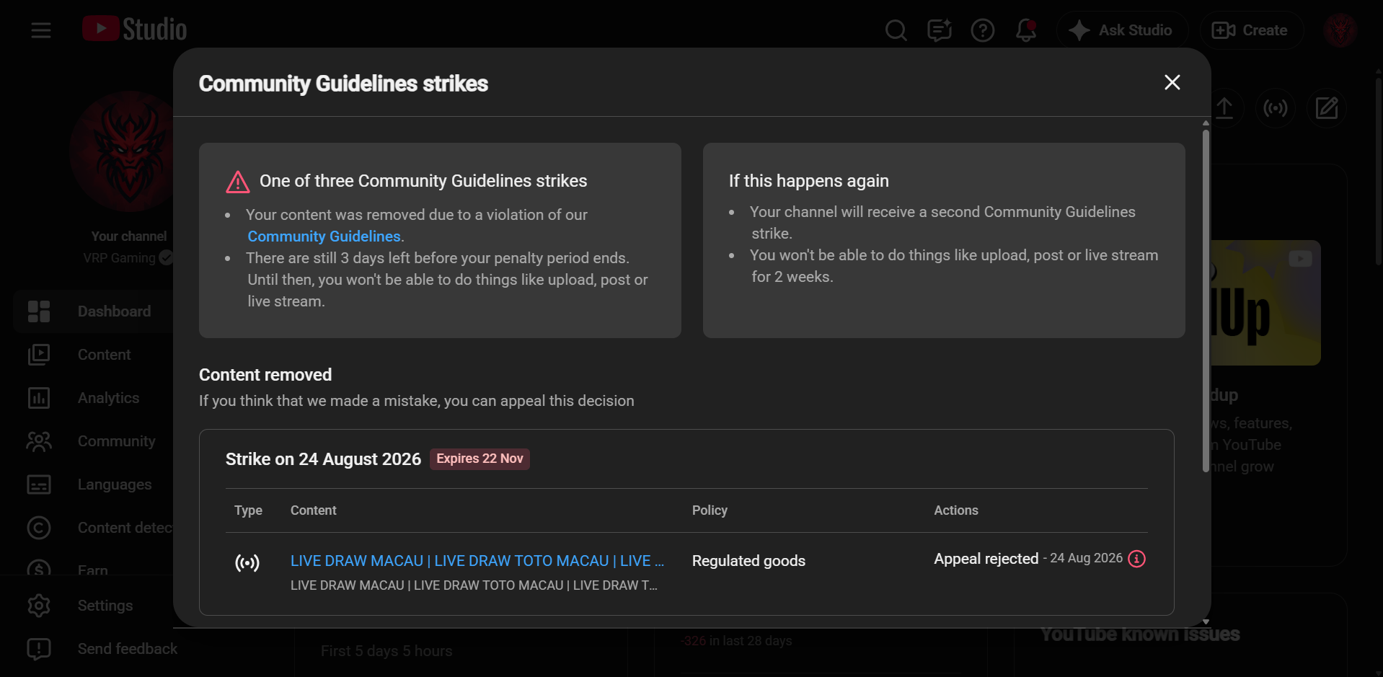The height and width of the screenshot is (677, 1383).
Task: Click the 'Actions' column header
Action: coord(956,510)
